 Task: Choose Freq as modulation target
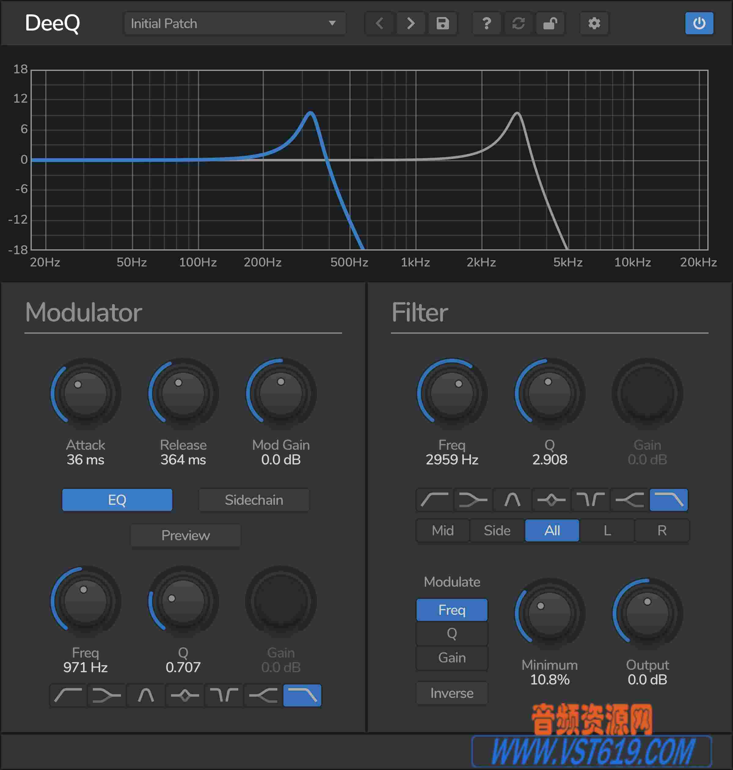(452, 610)
